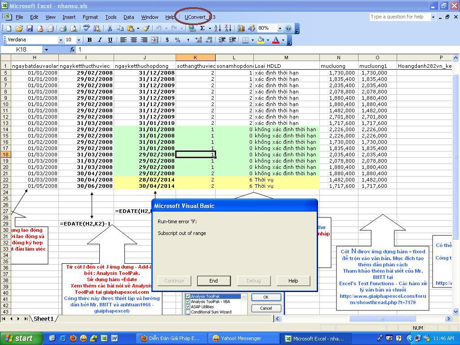
Task: Center align the cell text
Action: (x=134, y=40)
